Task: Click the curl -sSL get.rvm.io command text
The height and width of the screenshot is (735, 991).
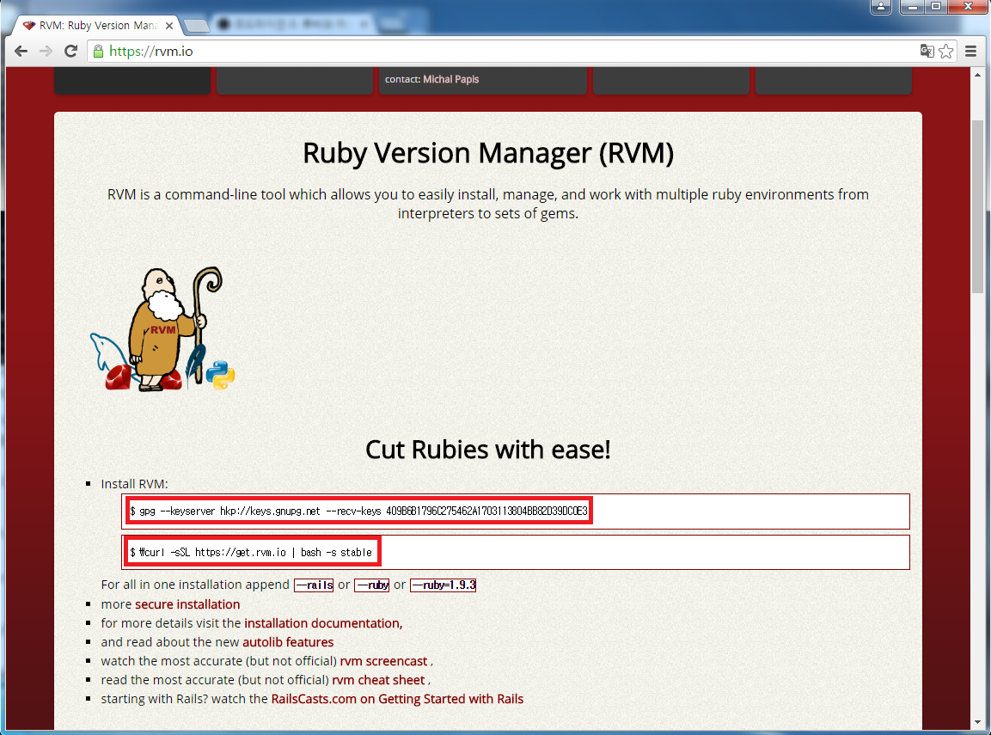Action: (x=251, y=553)
